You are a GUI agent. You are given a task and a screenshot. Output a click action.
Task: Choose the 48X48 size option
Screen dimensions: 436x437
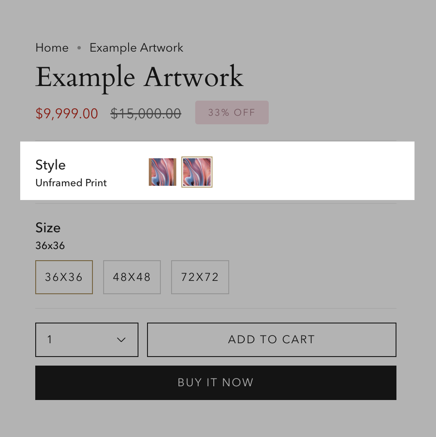click(132, 277)
